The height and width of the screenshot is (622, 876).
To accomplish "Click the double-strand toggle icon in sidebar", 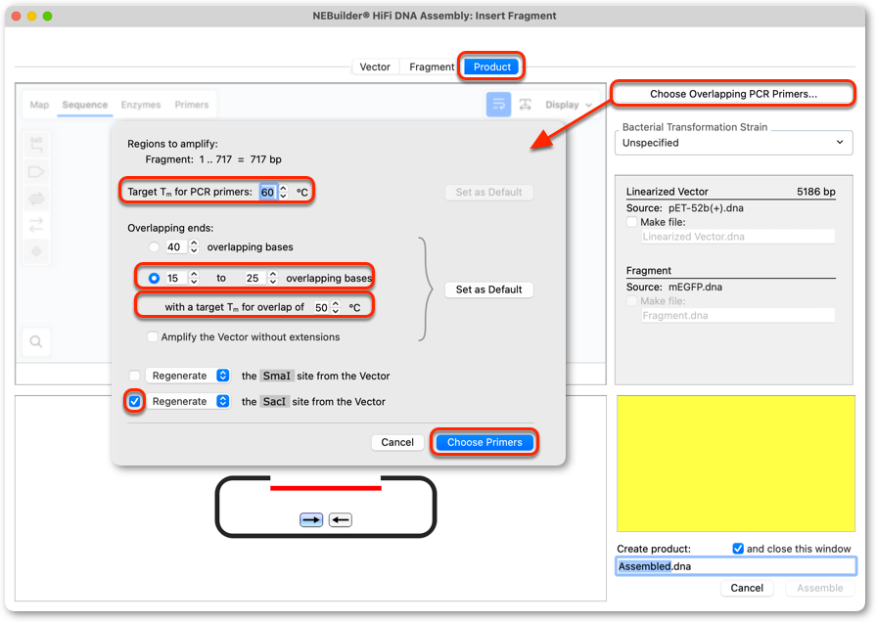I will point(36,199).
